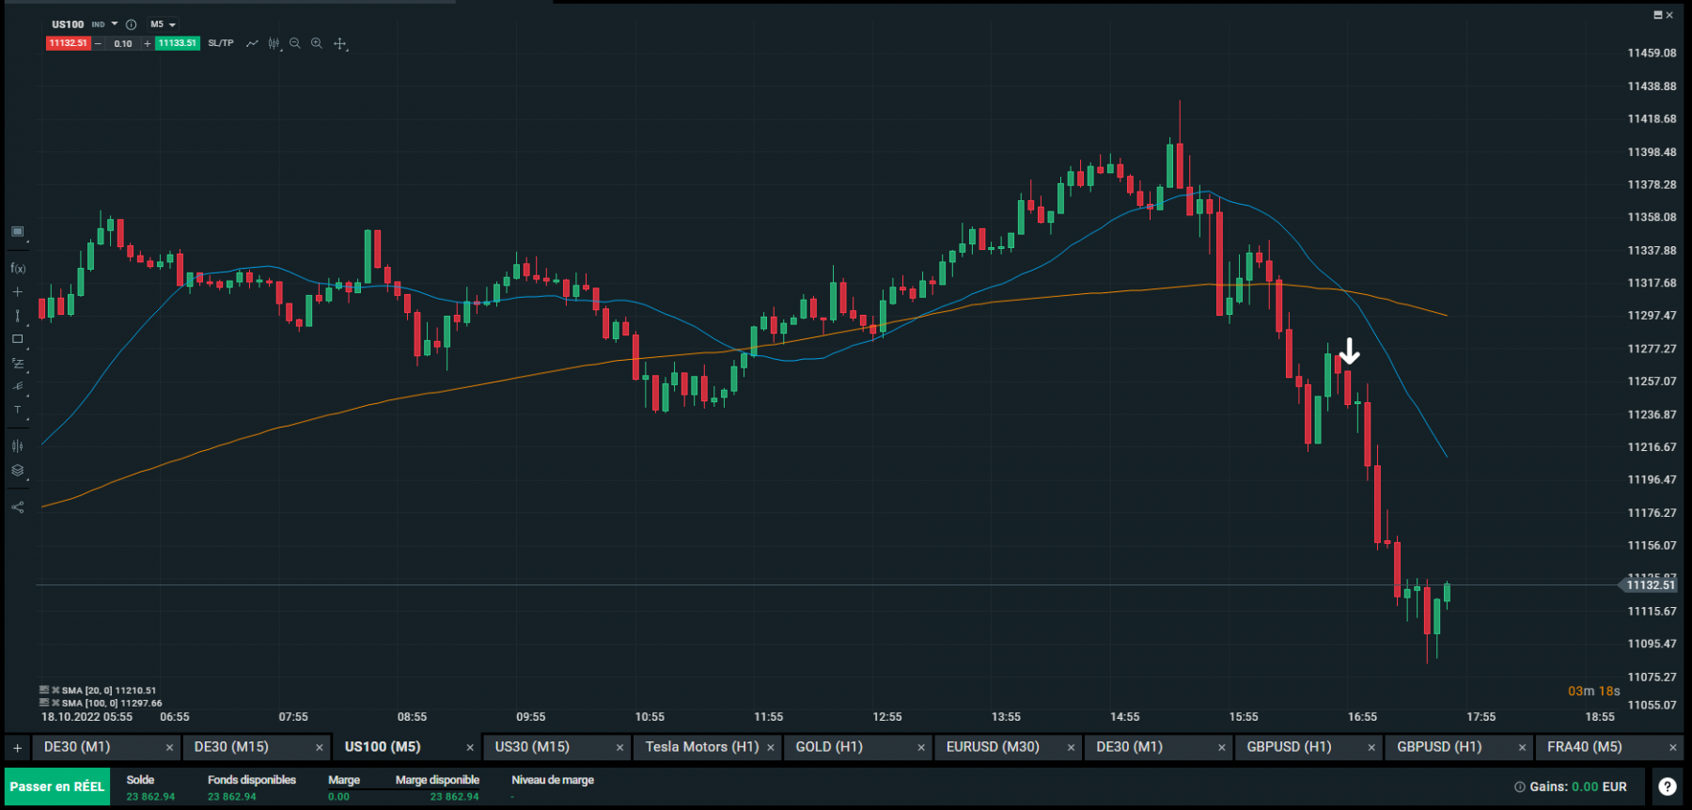Screen dimensions: 1692x810
Task: Click the share chart icon
Action: (17, 507)
